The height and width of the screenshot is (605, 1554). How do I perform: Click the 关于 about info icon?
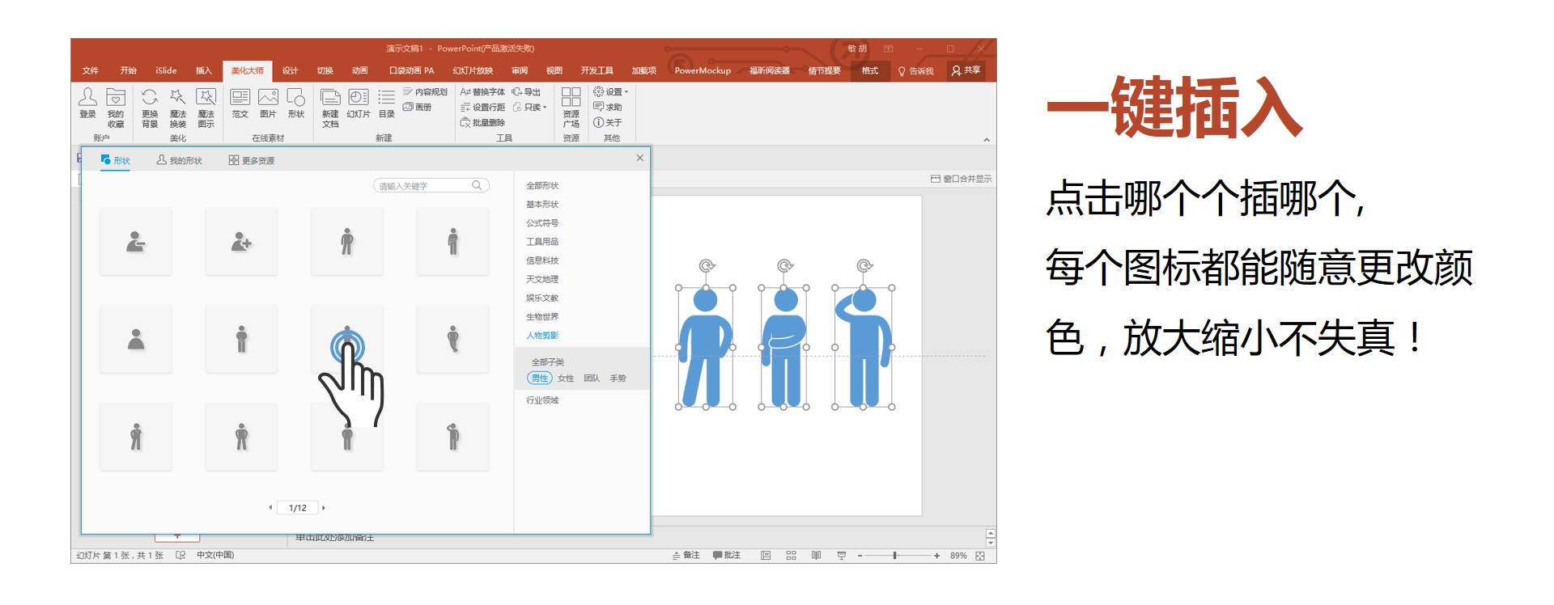point(607,122)
